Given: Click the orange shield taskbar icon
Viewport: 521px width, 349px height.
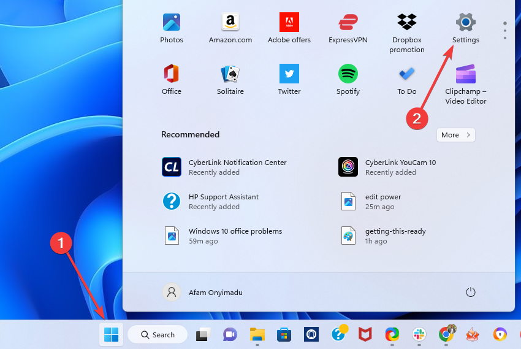Looking at the screenshot, I should 500,334.
